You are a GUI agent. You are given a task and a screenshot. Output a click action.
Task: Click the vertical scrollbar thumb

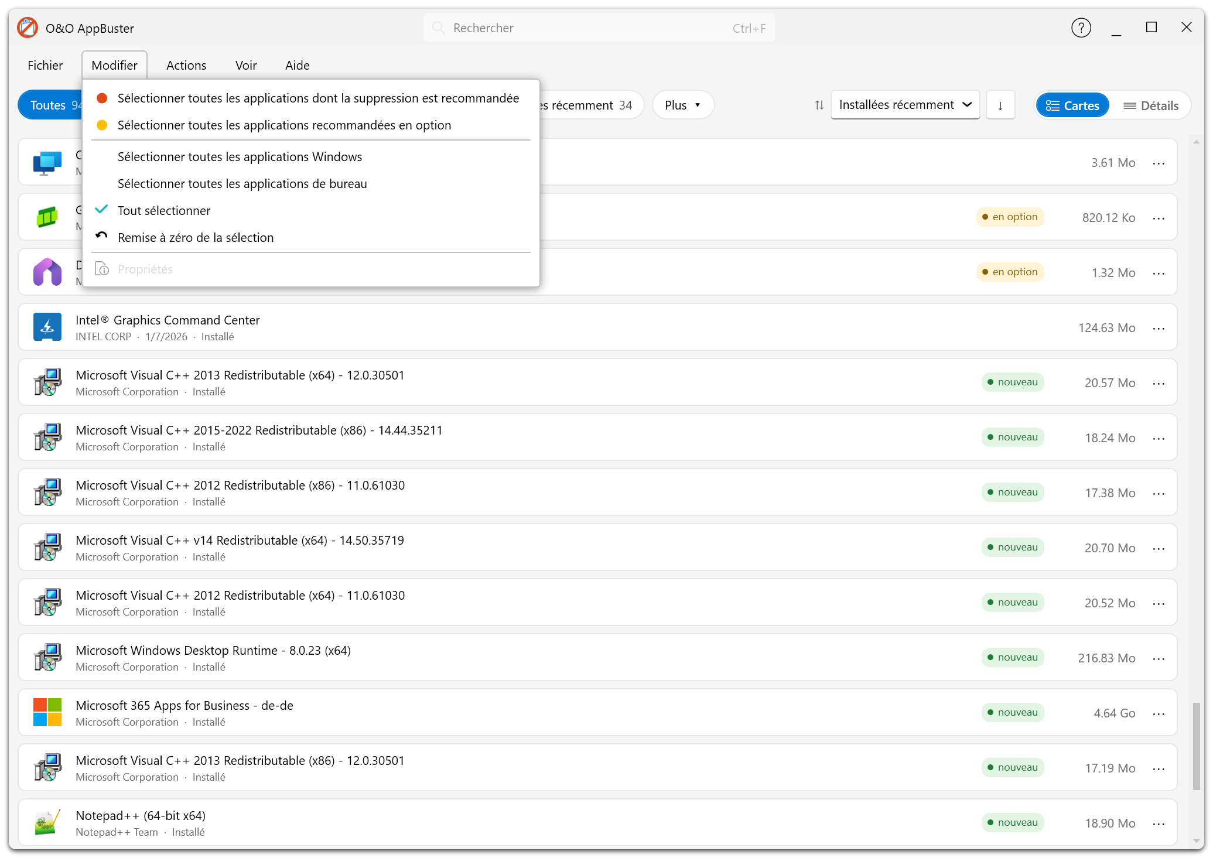[x=1197, y=746]
